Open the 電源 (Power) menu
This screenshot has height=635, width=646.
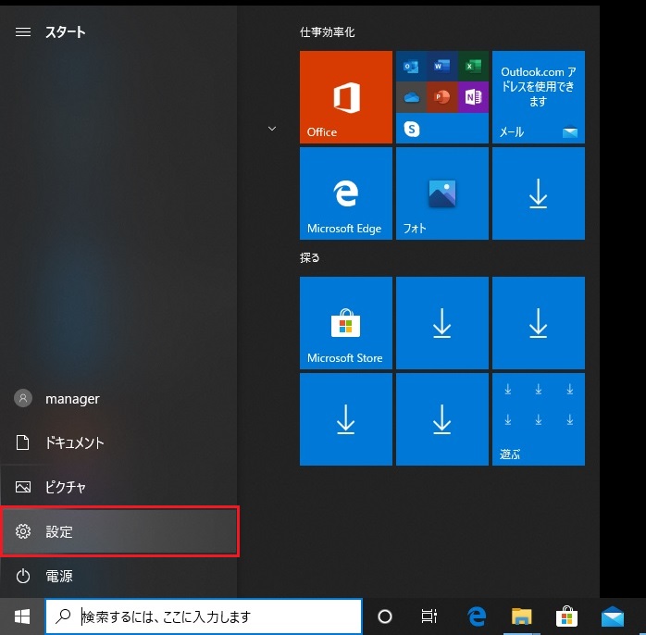[118, 576]
